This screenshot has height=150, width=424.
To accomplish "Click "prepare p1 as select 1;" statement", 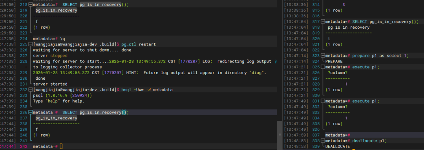I will (x=381, y=56).
